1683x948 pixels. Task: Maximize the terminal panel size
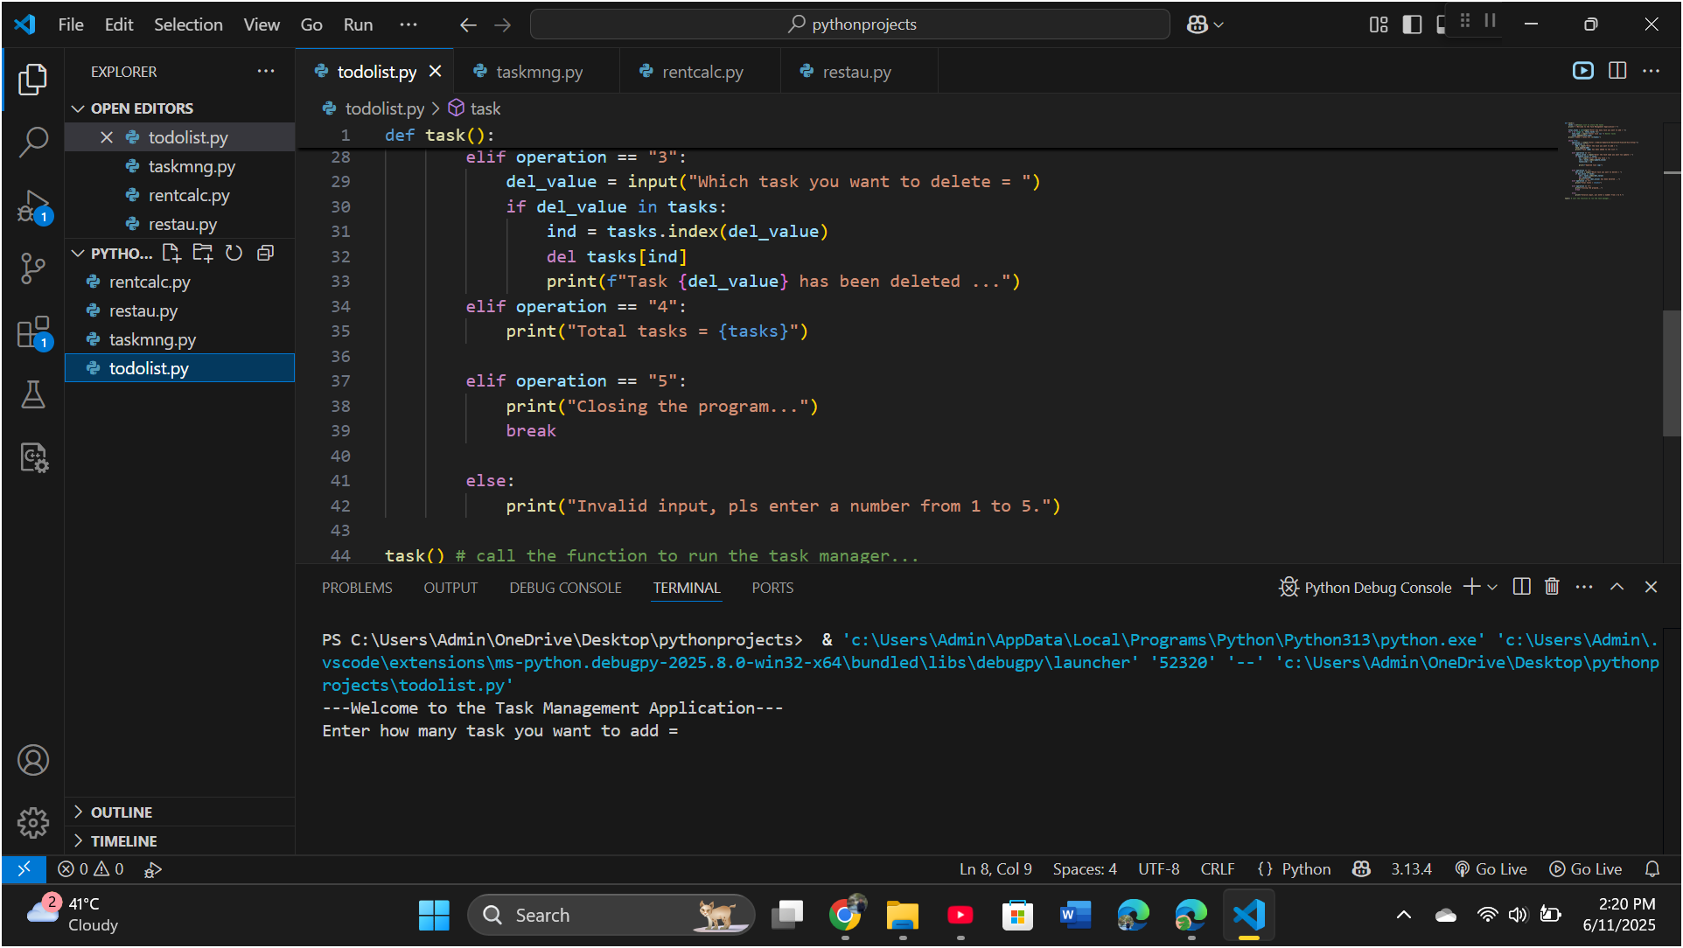tap(1617, 587)
